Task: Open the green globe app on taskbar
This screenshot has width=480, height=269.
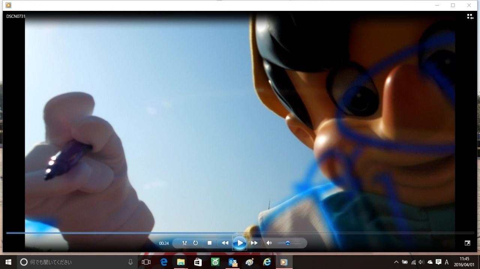Action: pyautogui.click(x=215, y=262)
